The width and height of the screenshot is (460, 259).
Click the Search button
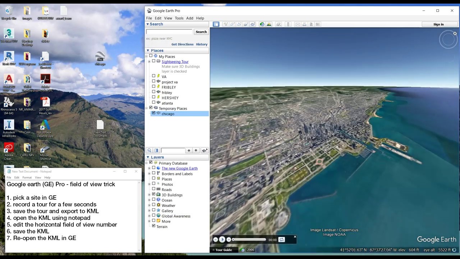coord(201,32)
